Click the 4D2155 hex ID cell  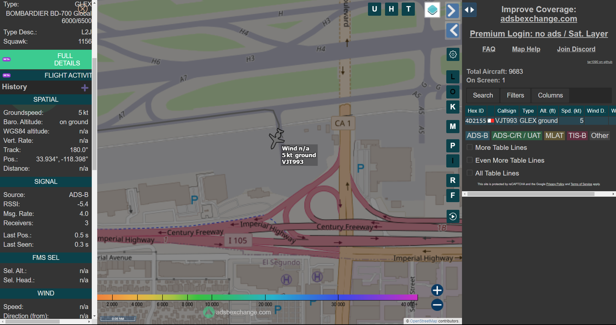(475, 121)
